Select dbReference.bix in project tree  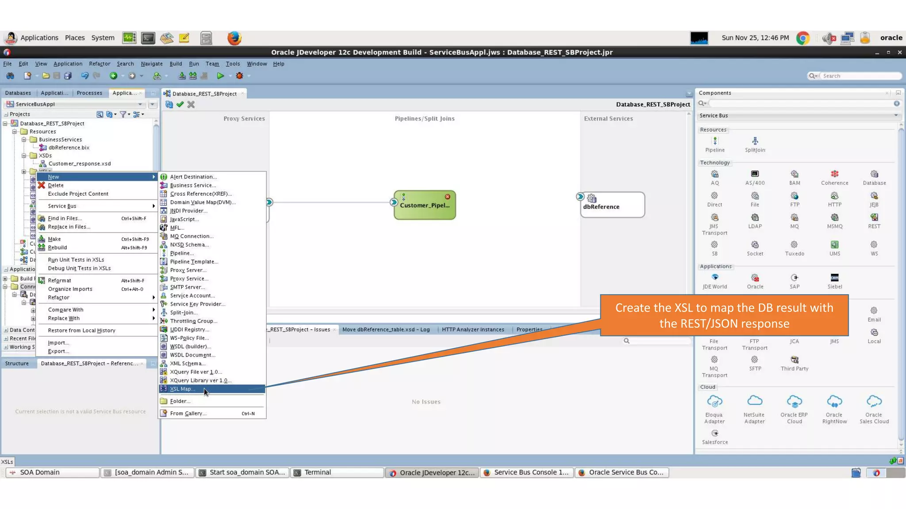[69, 148]
